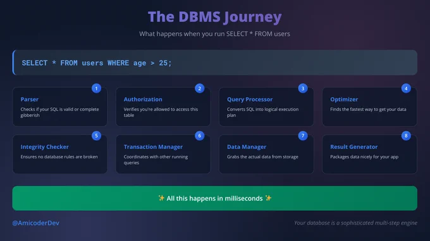Click 'Converts SQL into logical execution plan' text

coord(262,112)
